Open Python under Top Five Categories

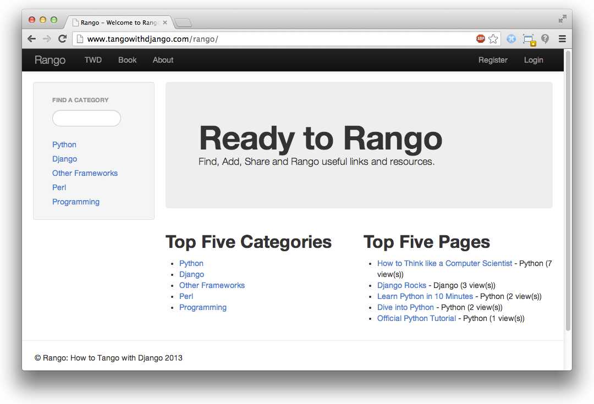point(191,263)
